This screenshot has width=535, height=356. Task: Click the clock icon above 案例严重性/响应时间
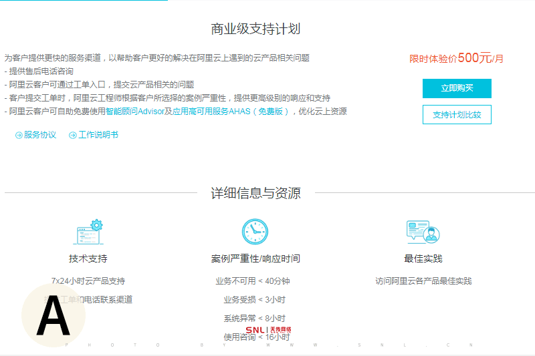[255, 232]
